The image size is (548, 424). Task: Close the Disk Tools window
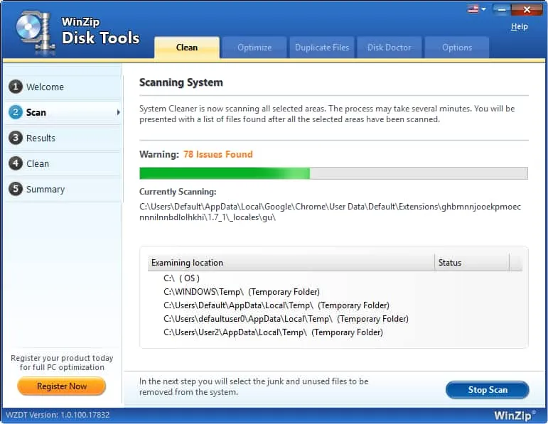click(527, 9)
